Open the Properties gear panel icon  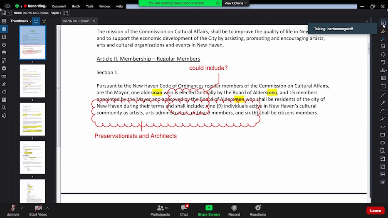4,69
